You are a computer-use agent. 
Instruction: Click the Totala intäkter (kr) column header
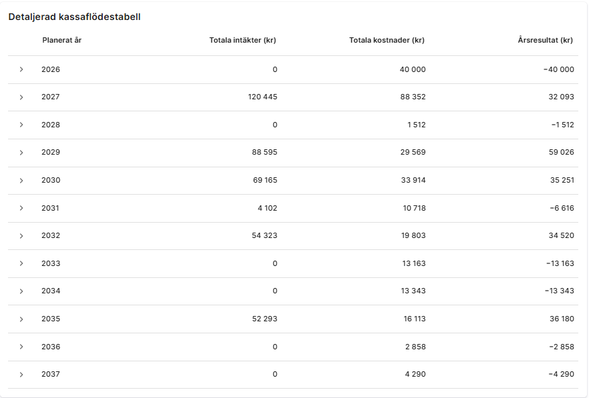click(242, 40)
